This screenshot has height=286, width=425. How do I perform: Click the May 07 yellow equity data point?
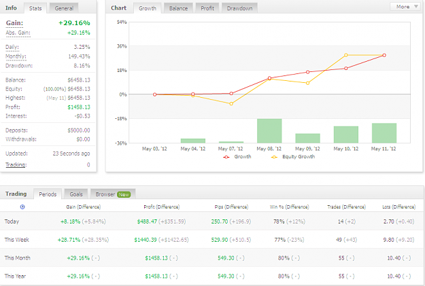[x=231, y=104]
